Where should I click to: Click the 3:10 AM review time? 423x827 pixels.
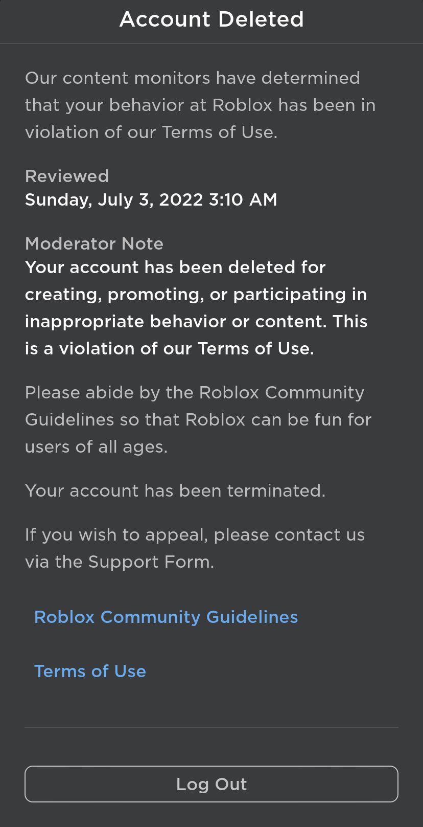(243, 199)
